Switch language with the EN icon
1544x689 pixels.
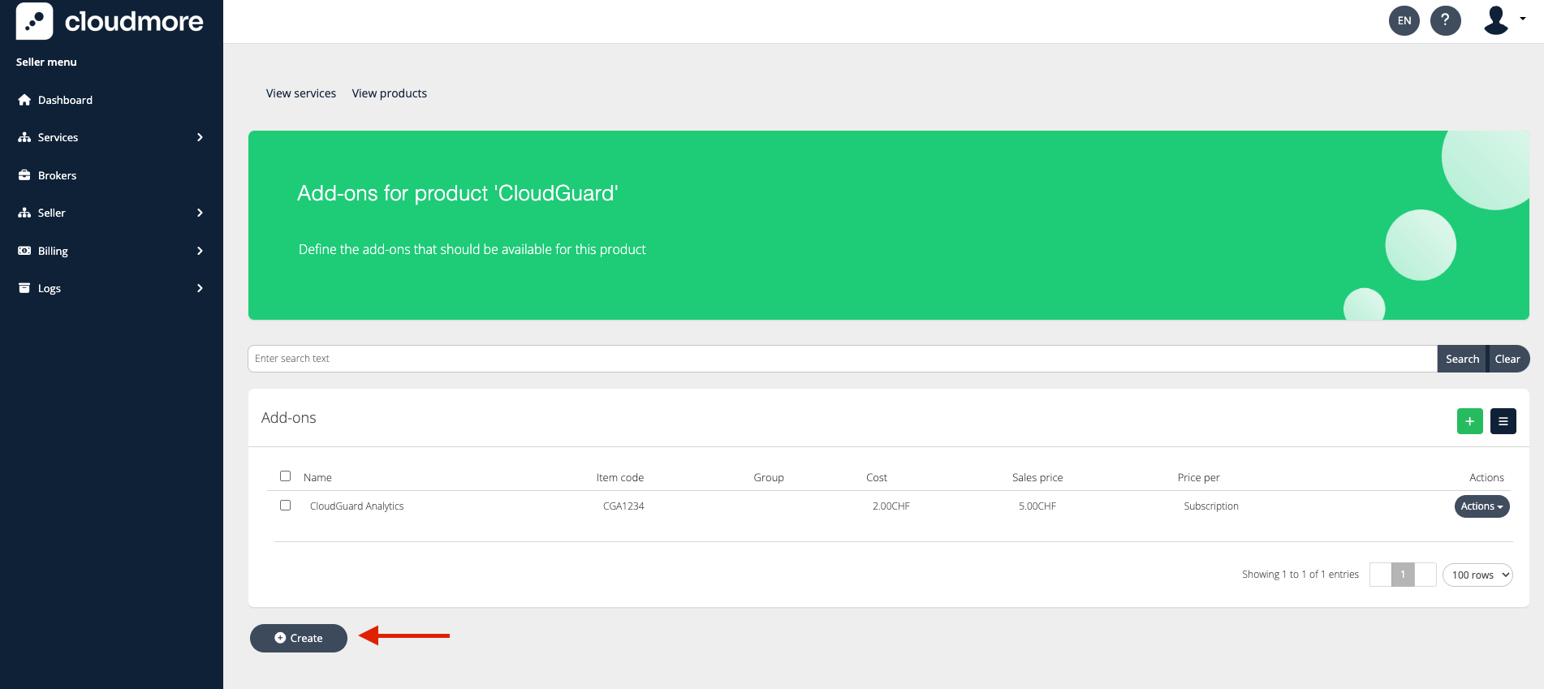tap(1404, 20)
